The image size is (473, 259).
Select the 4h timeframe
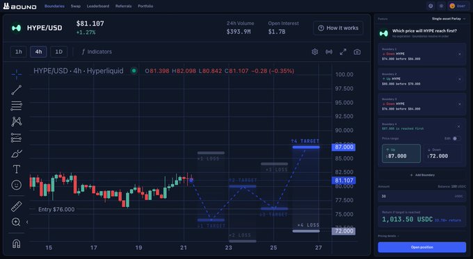coord(38,52)
